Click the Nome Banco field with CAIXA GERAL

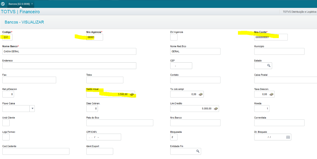coord(69,51)
